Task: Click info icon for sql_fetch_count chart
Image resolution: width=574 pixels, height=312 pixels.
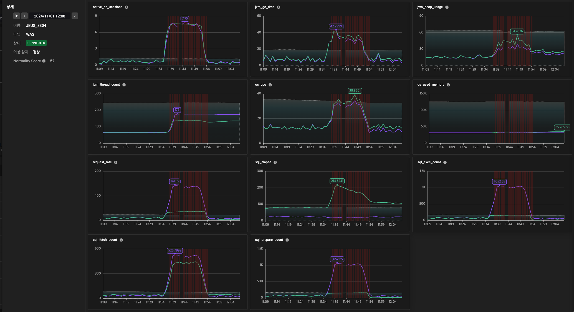Action: (x=121, y=240)
